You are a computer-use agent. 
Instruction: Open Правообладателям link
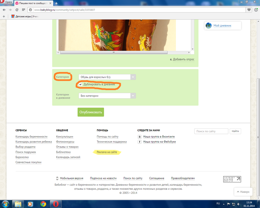point(183,178)
